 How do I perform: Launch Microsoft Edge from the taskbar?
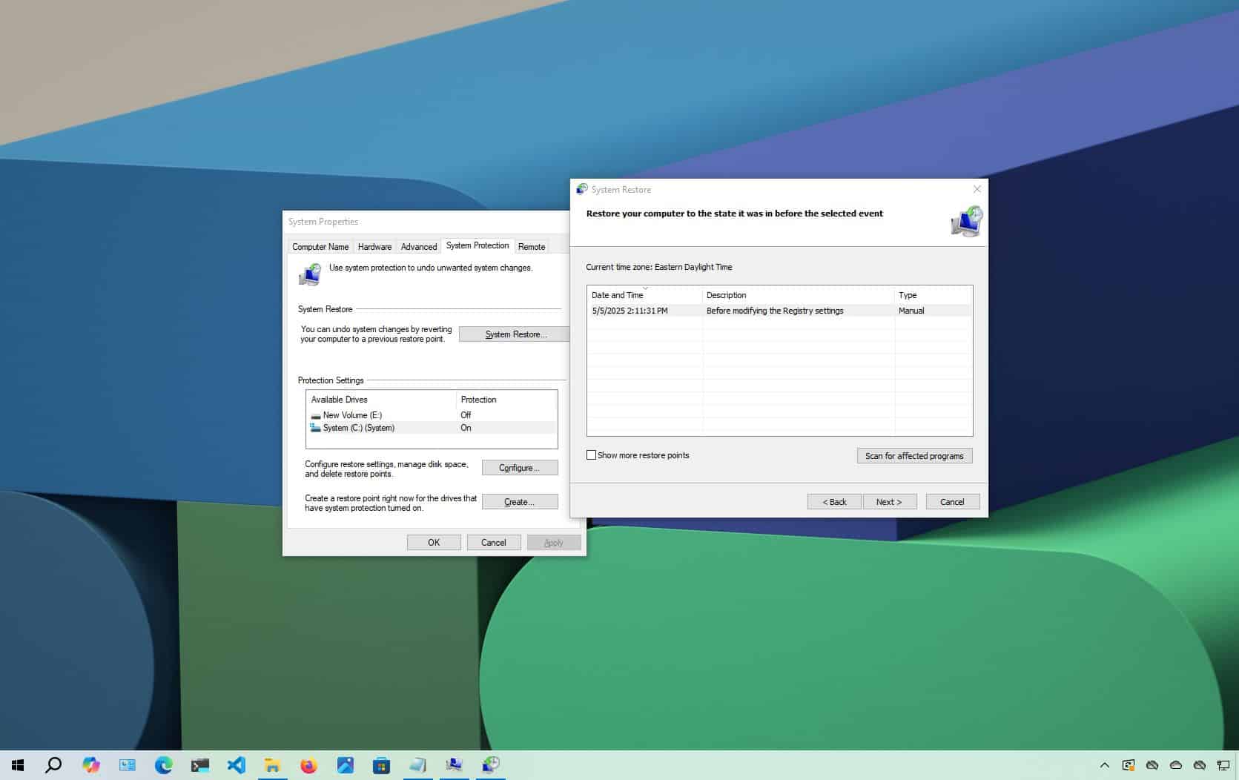[163, 764]
